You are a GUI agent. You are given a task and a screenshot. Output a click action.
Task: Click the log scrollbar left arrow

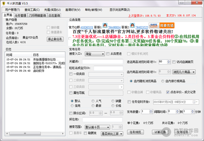(7, 134)
